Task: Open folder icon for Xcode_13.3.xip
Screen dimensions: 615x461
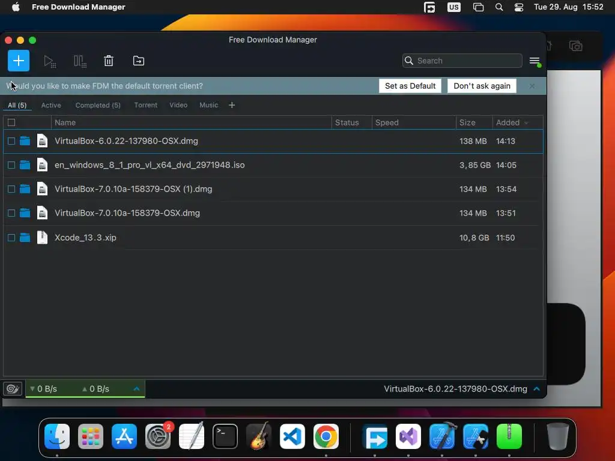Action: click(x=25, y=238)
